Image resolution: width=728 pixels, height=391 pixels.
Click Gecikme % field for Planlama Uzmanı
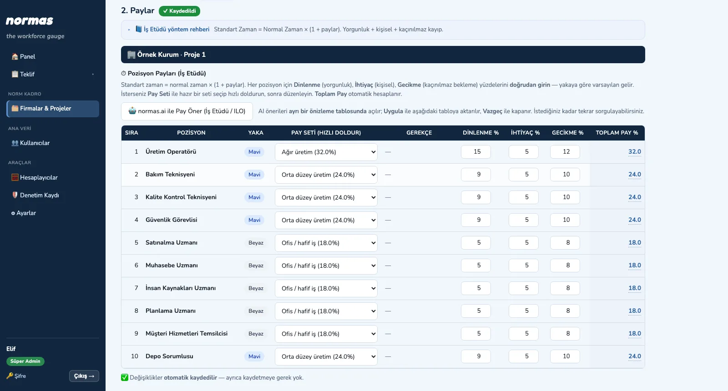[565, 311]
